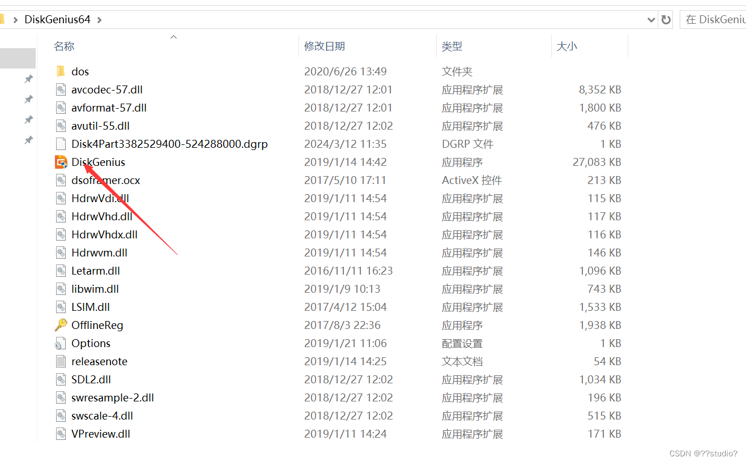Image resolution: width=746 pixels, height=462 pixels.
Task: Click the OfflineReg key icon
Action: point(61,325)
